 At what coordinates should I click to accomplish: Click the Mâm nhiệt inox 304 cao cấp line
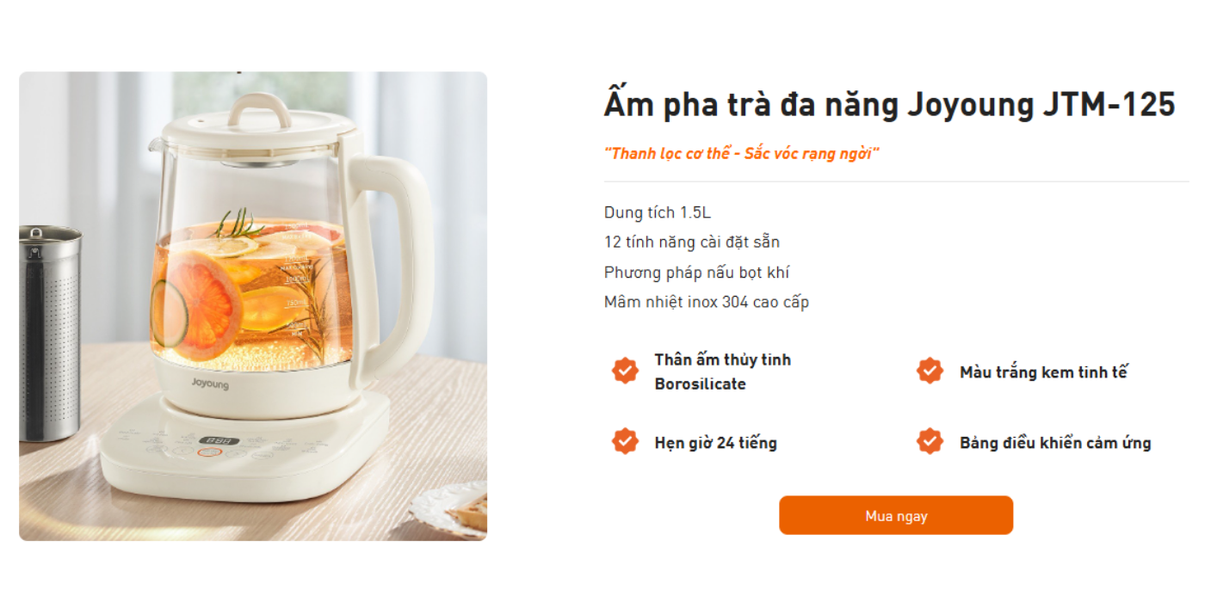706,302
